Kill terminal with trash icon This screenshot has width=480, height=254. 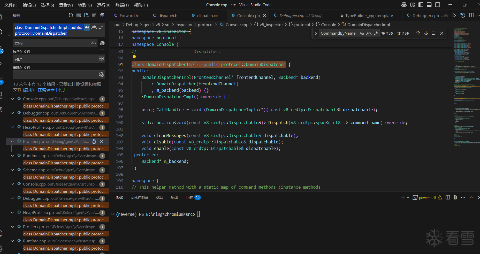[455, 197]
